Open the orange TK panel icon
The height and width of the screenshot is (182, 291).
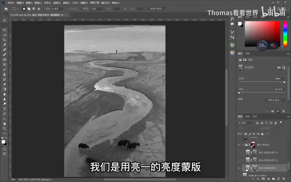(x=232, y=53)
